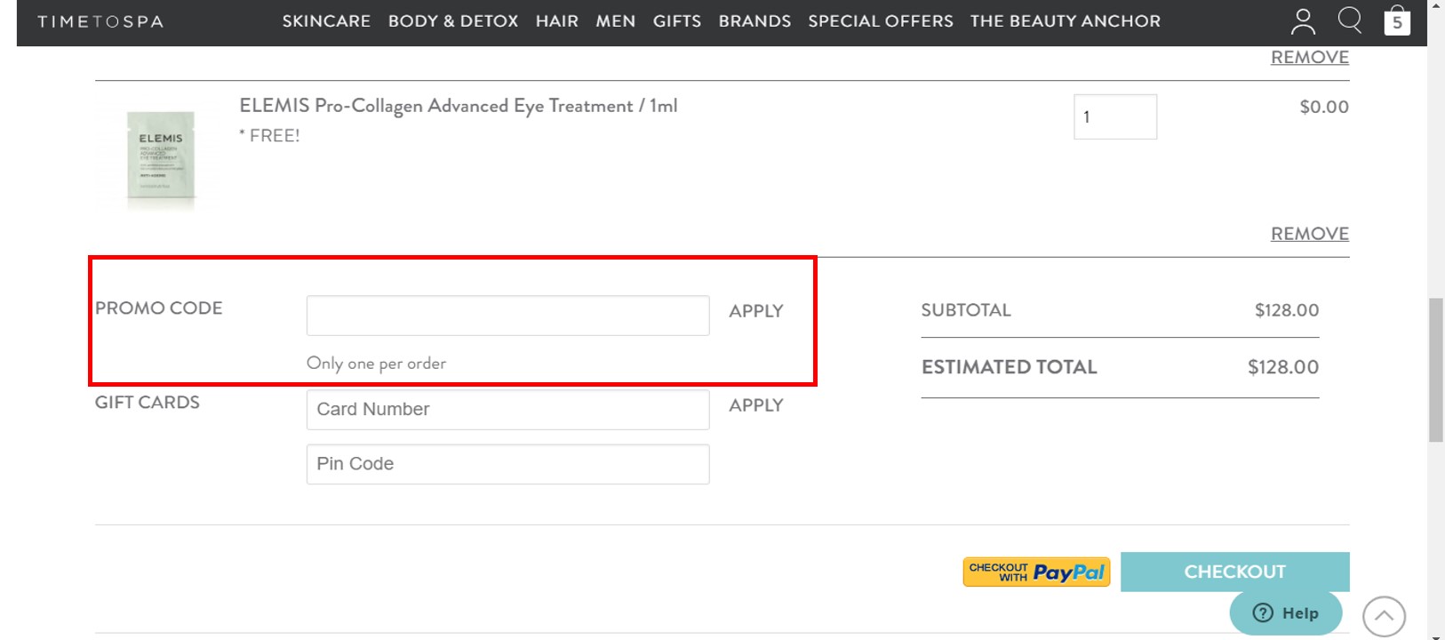Click the PROMO CODE label
The height and width of the screenshot is (640, 1445).
click(159, 308)
